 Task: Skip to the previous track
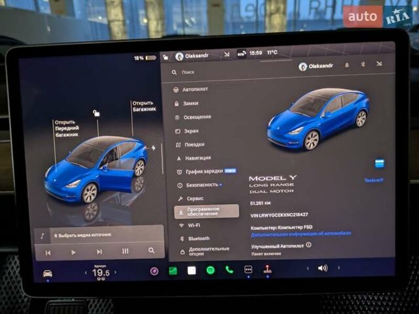pos(48,253)
